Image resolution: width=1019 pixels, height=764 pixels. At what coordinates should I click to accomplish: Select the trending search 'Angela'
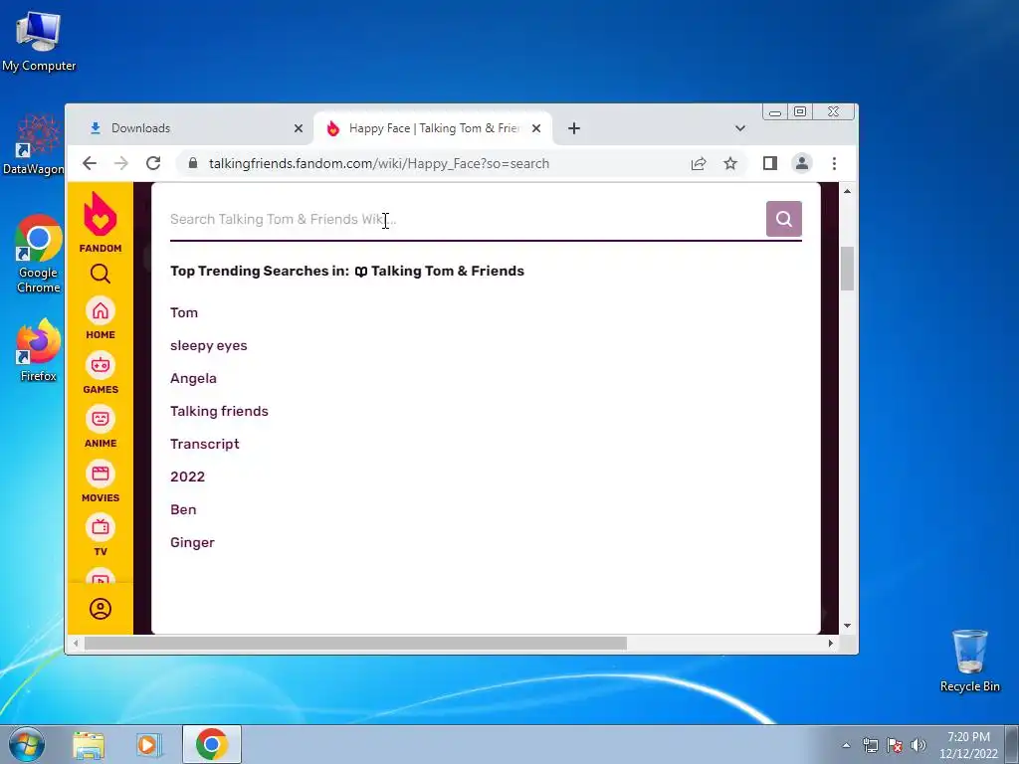tap(193, 378)
